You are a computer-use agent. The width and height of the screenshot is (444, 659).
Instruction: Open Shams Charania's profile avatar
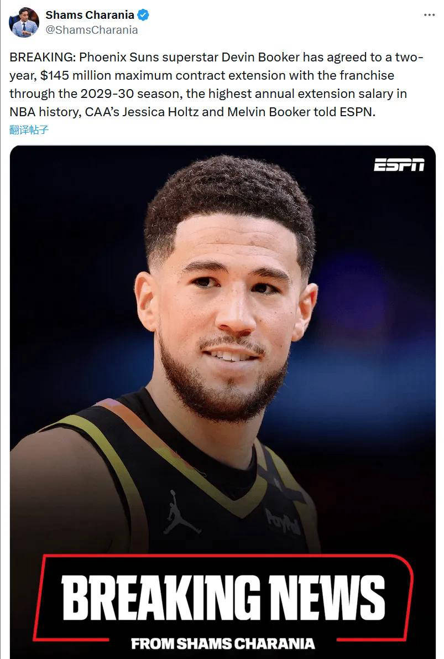tap(24, 22)
